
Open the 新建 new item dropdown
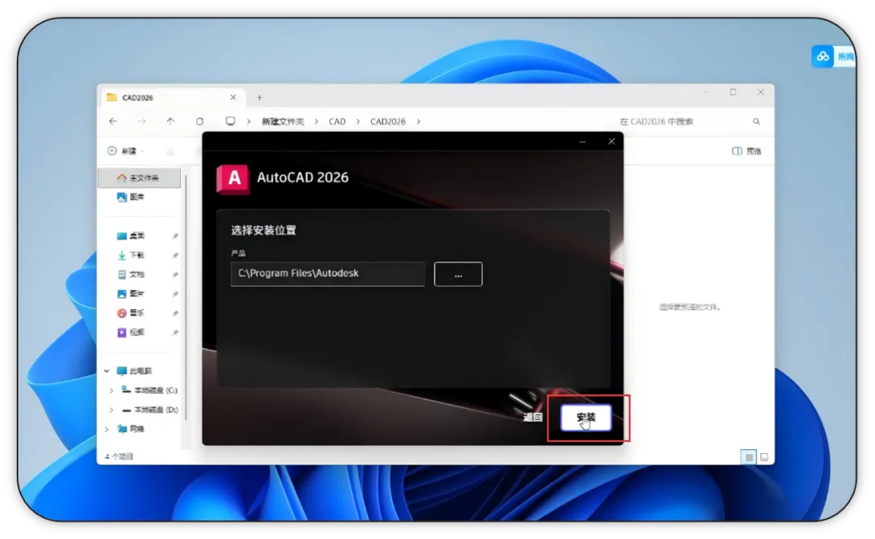coord(126,151)
